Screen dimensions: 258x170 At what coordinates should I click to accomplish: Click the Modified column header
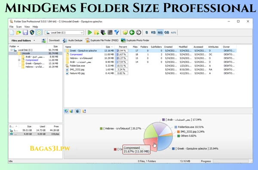tap(185, 47)
